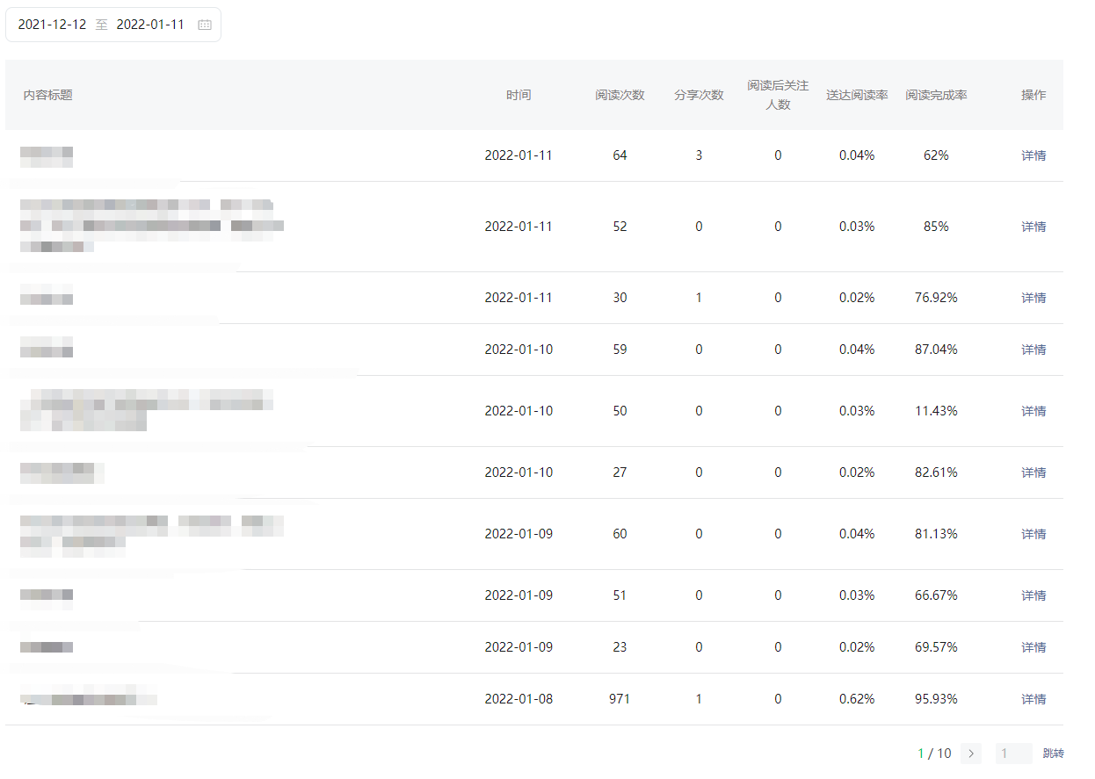
Task: Click the page number input box
Action: 1013,754
